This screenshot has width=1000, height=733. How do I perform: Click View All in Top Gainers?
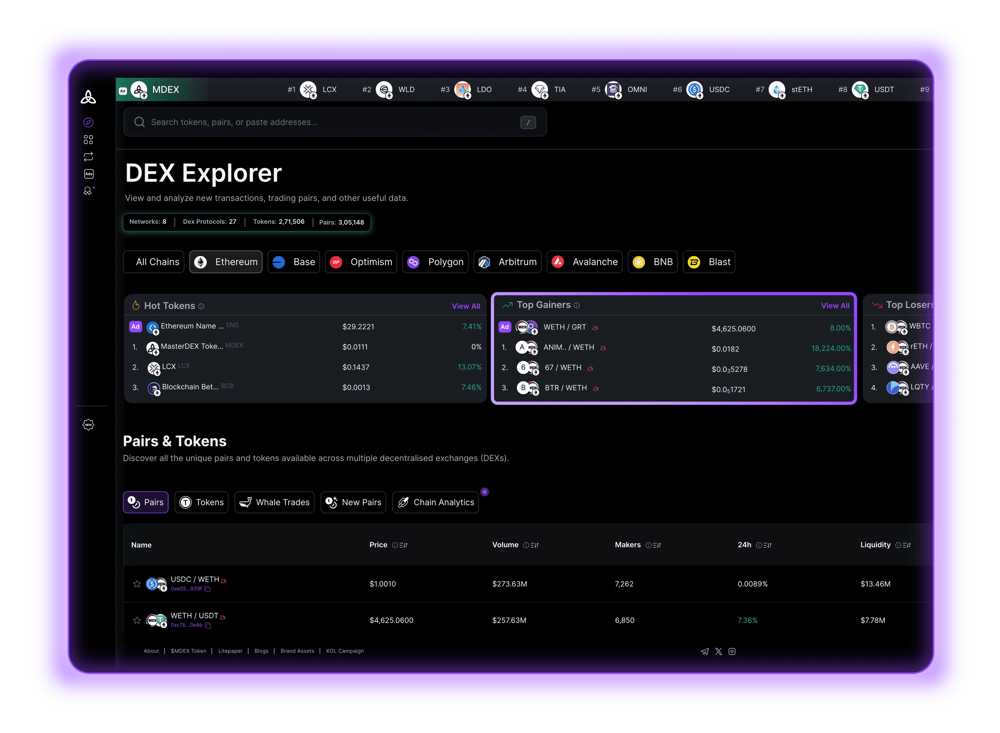[835, 306]
